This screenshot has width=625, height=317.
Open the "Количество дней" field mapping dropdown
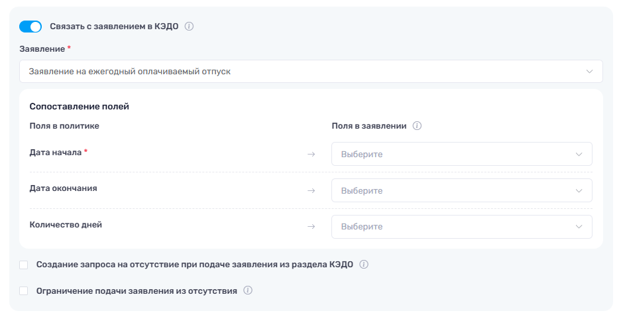(461, 227)
